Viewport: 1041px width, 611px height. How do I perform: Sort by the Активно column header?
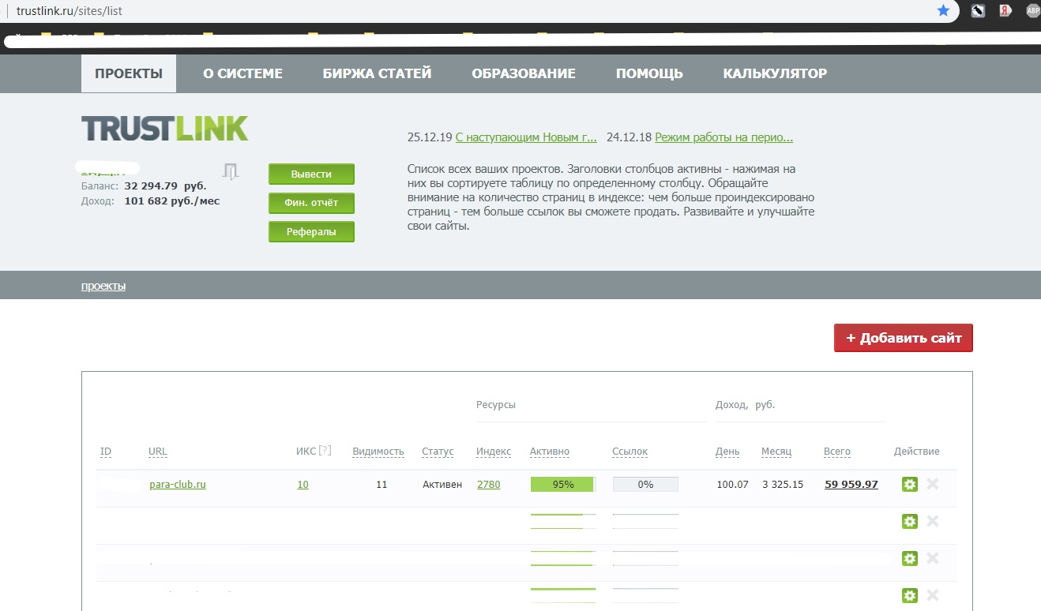pyautogui.click(x=550, y=452)
